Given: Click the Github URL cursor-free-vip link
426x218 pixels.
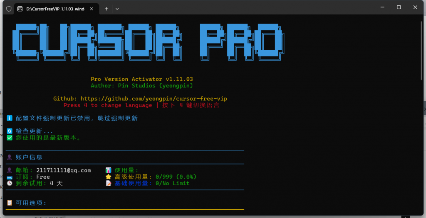Looking at the screenshot, I should [154, 99].
